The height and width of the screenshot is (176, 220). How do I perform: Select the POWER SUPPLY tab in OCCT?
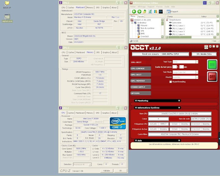[141, 87]
